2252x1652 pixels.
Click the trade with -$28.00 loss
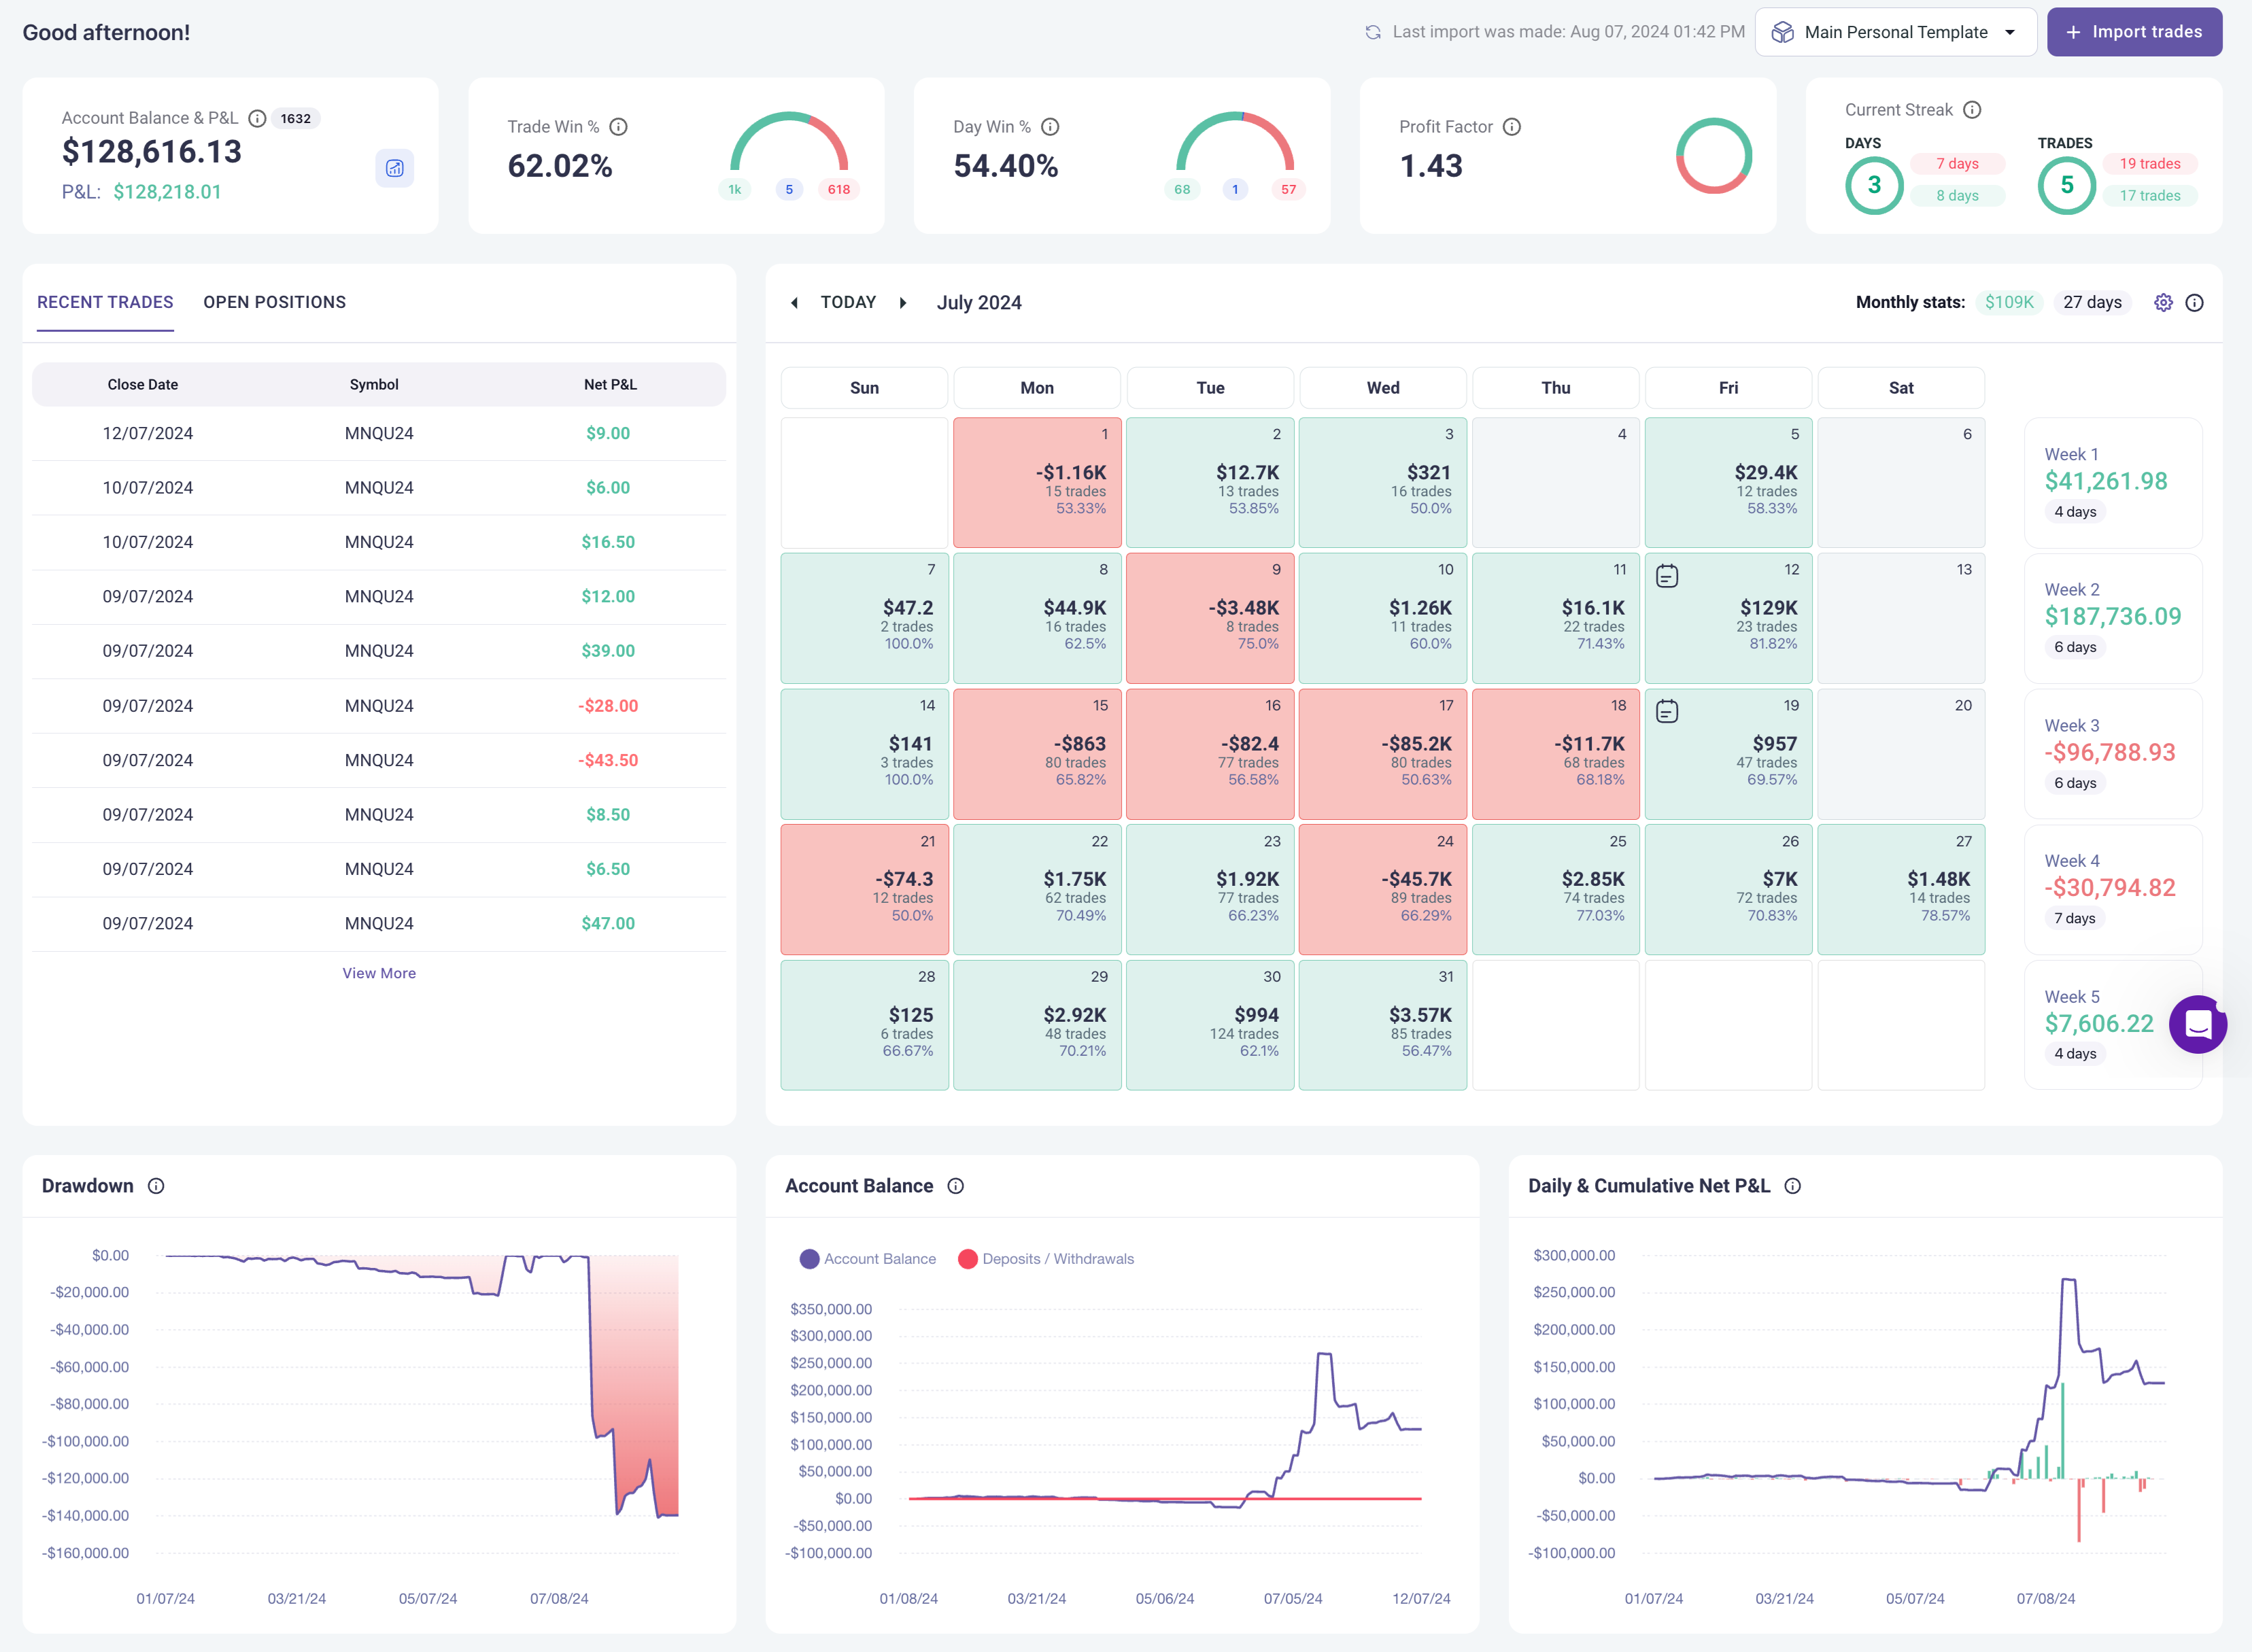coord(379,705)
